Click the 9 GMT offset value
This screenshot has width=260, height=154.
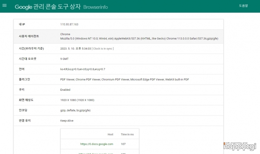coord(64,59)
